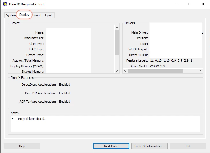Click the Notes text box
The image size is (210, 153).
point(105,124)
